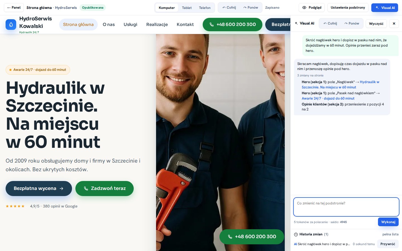Click the Zadzwoń teraz hero button
This screenshot has width=402, height=251.
(104, 189)
